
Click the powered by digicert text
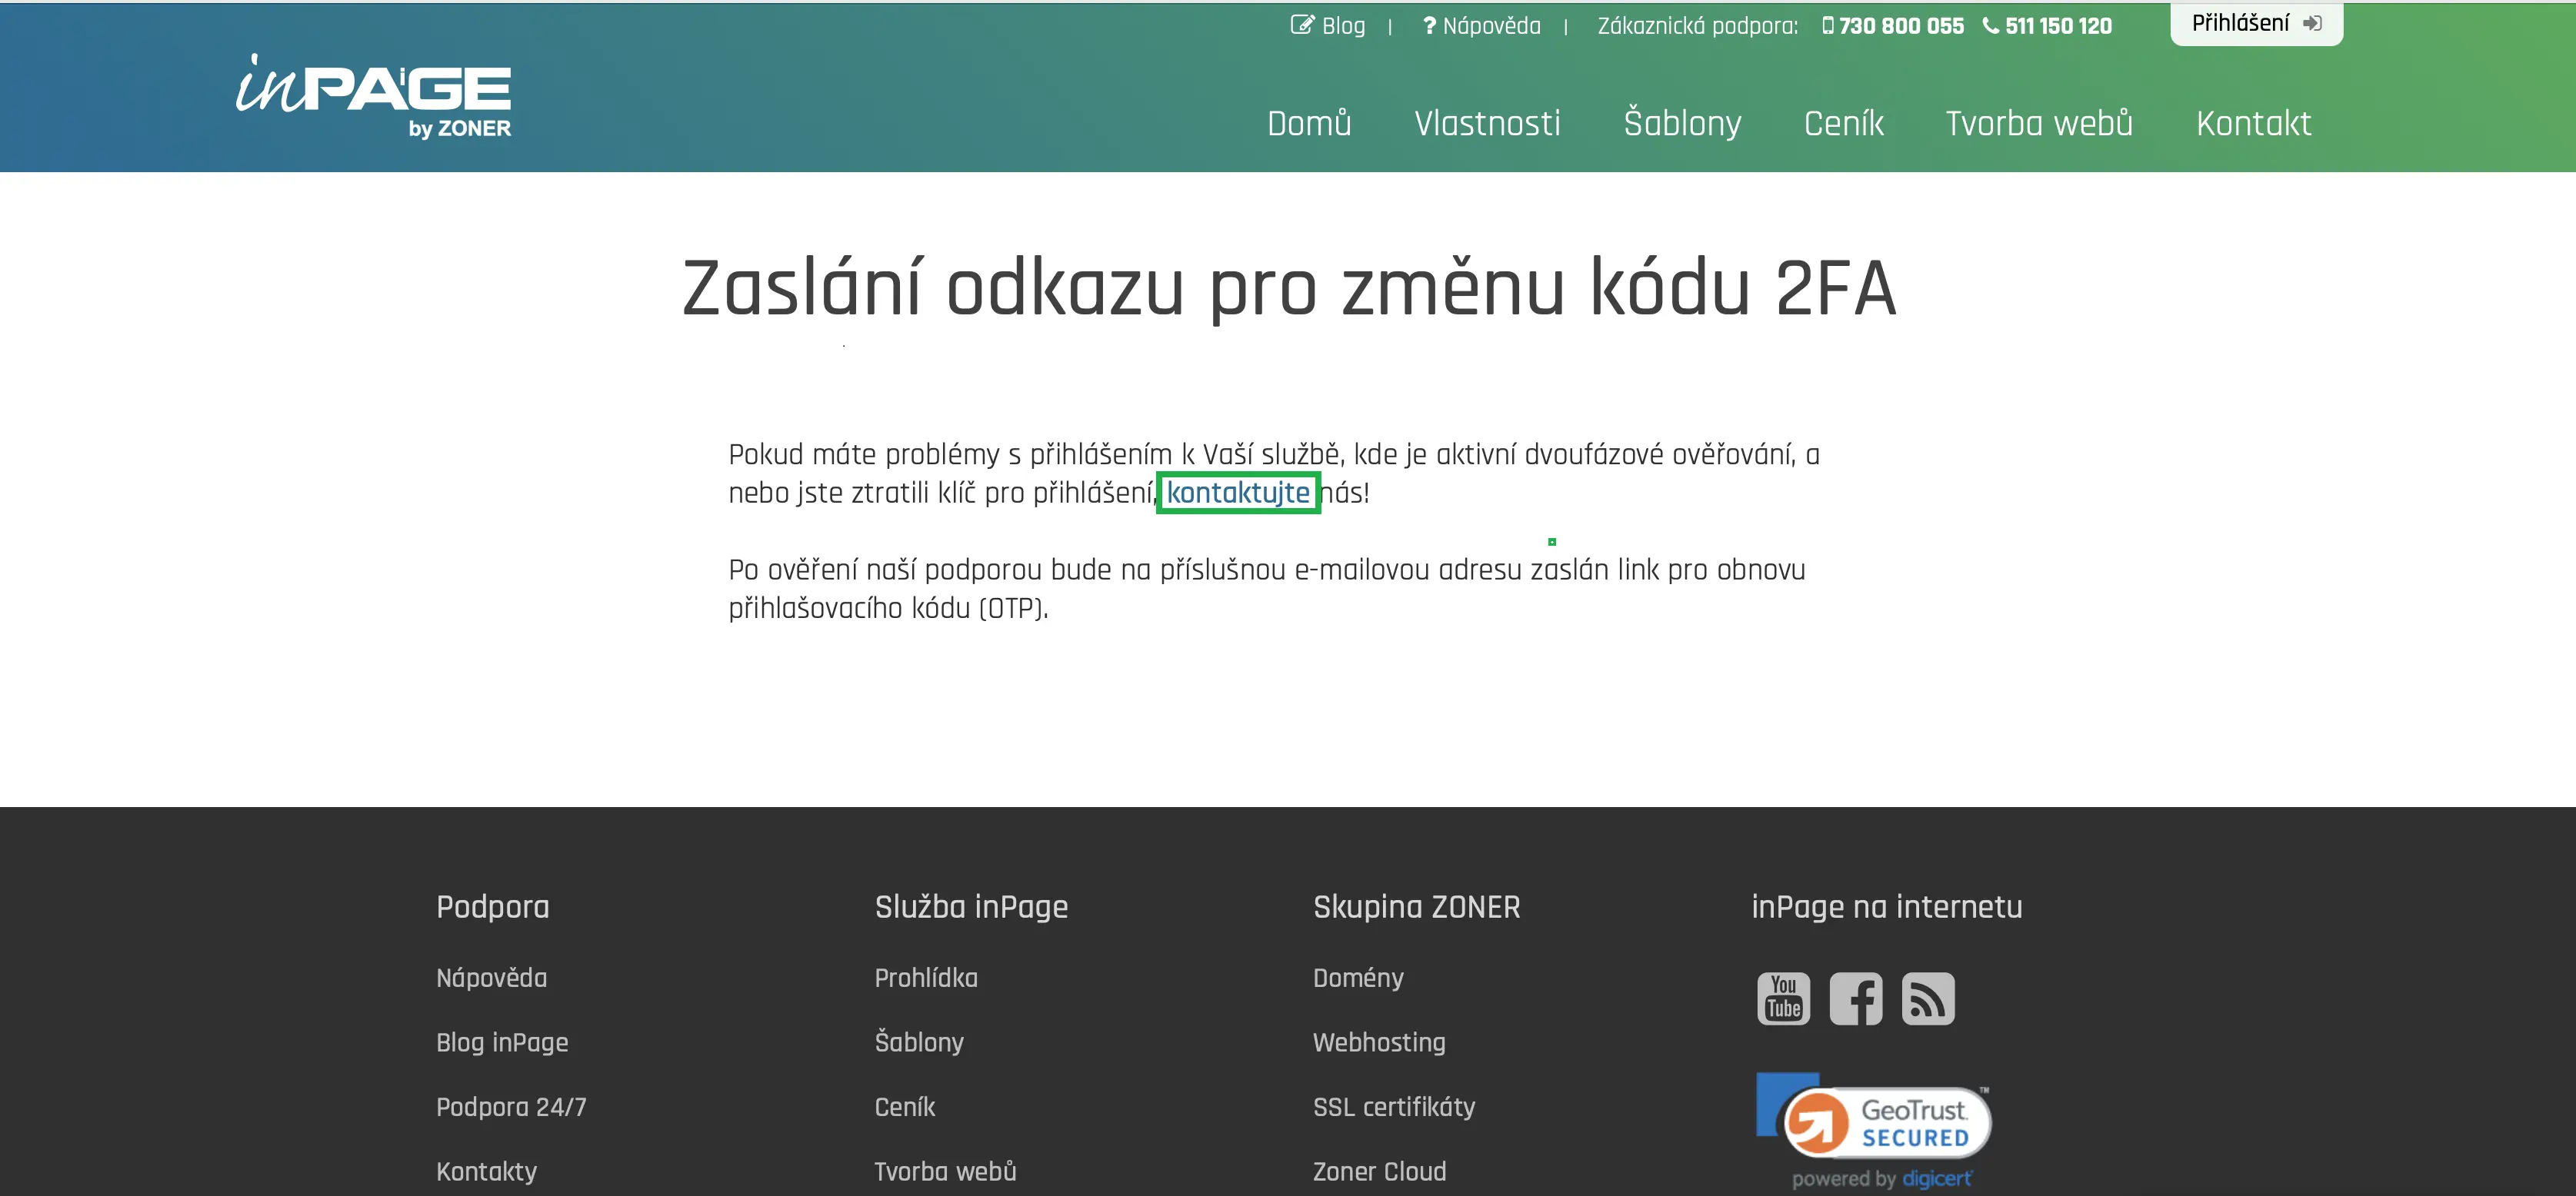[x=1881, y=1179]
